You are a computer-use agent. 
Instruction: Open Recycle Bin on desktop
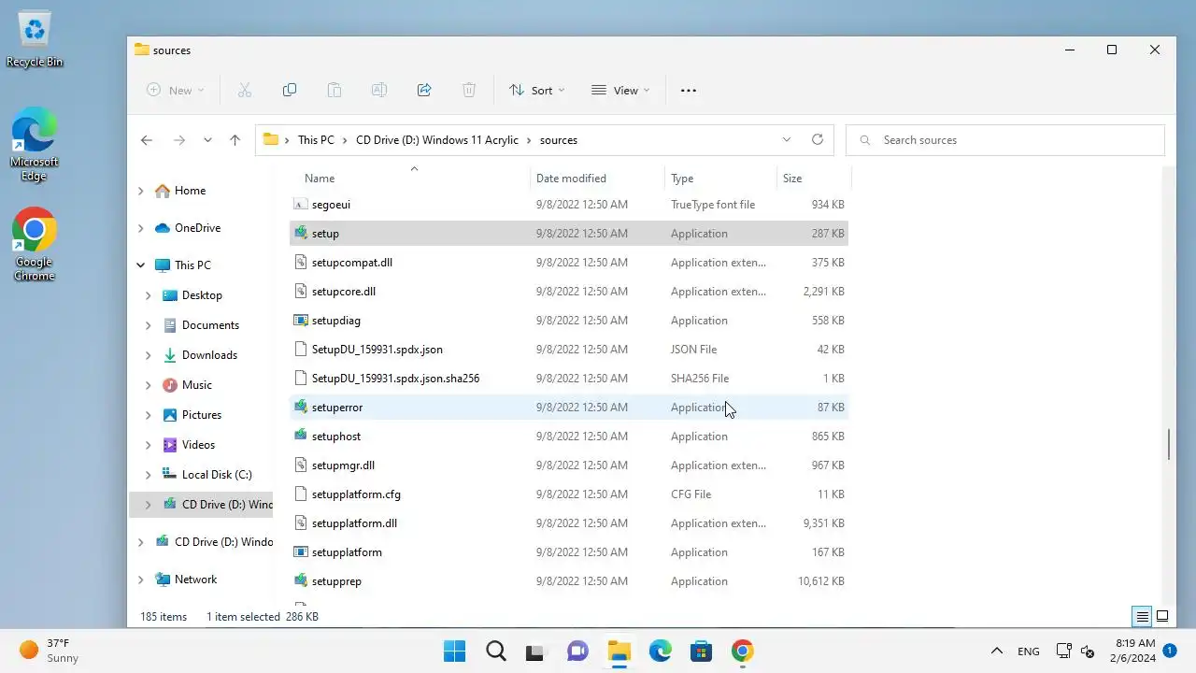pyautogui.click(x=35, y=39)
